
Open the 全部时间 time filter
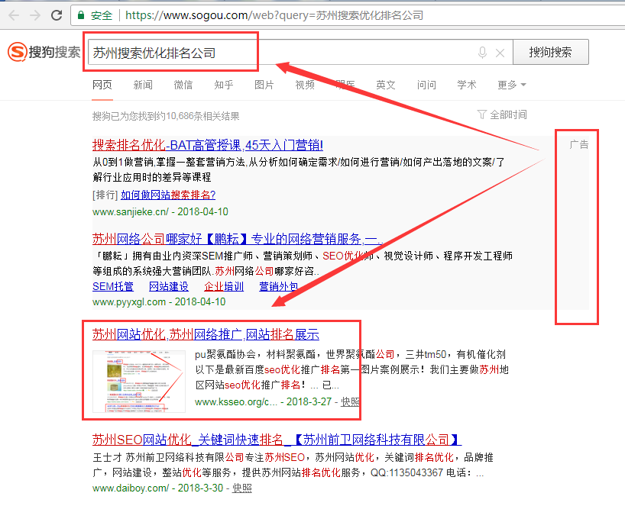point(502,114)
